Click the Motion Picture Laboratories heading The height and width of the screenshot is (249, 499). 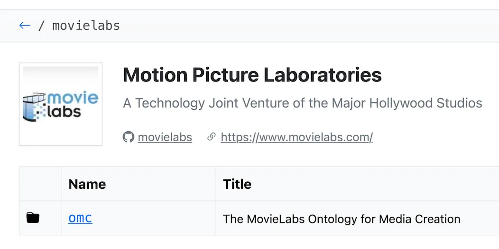pos(252,75)
